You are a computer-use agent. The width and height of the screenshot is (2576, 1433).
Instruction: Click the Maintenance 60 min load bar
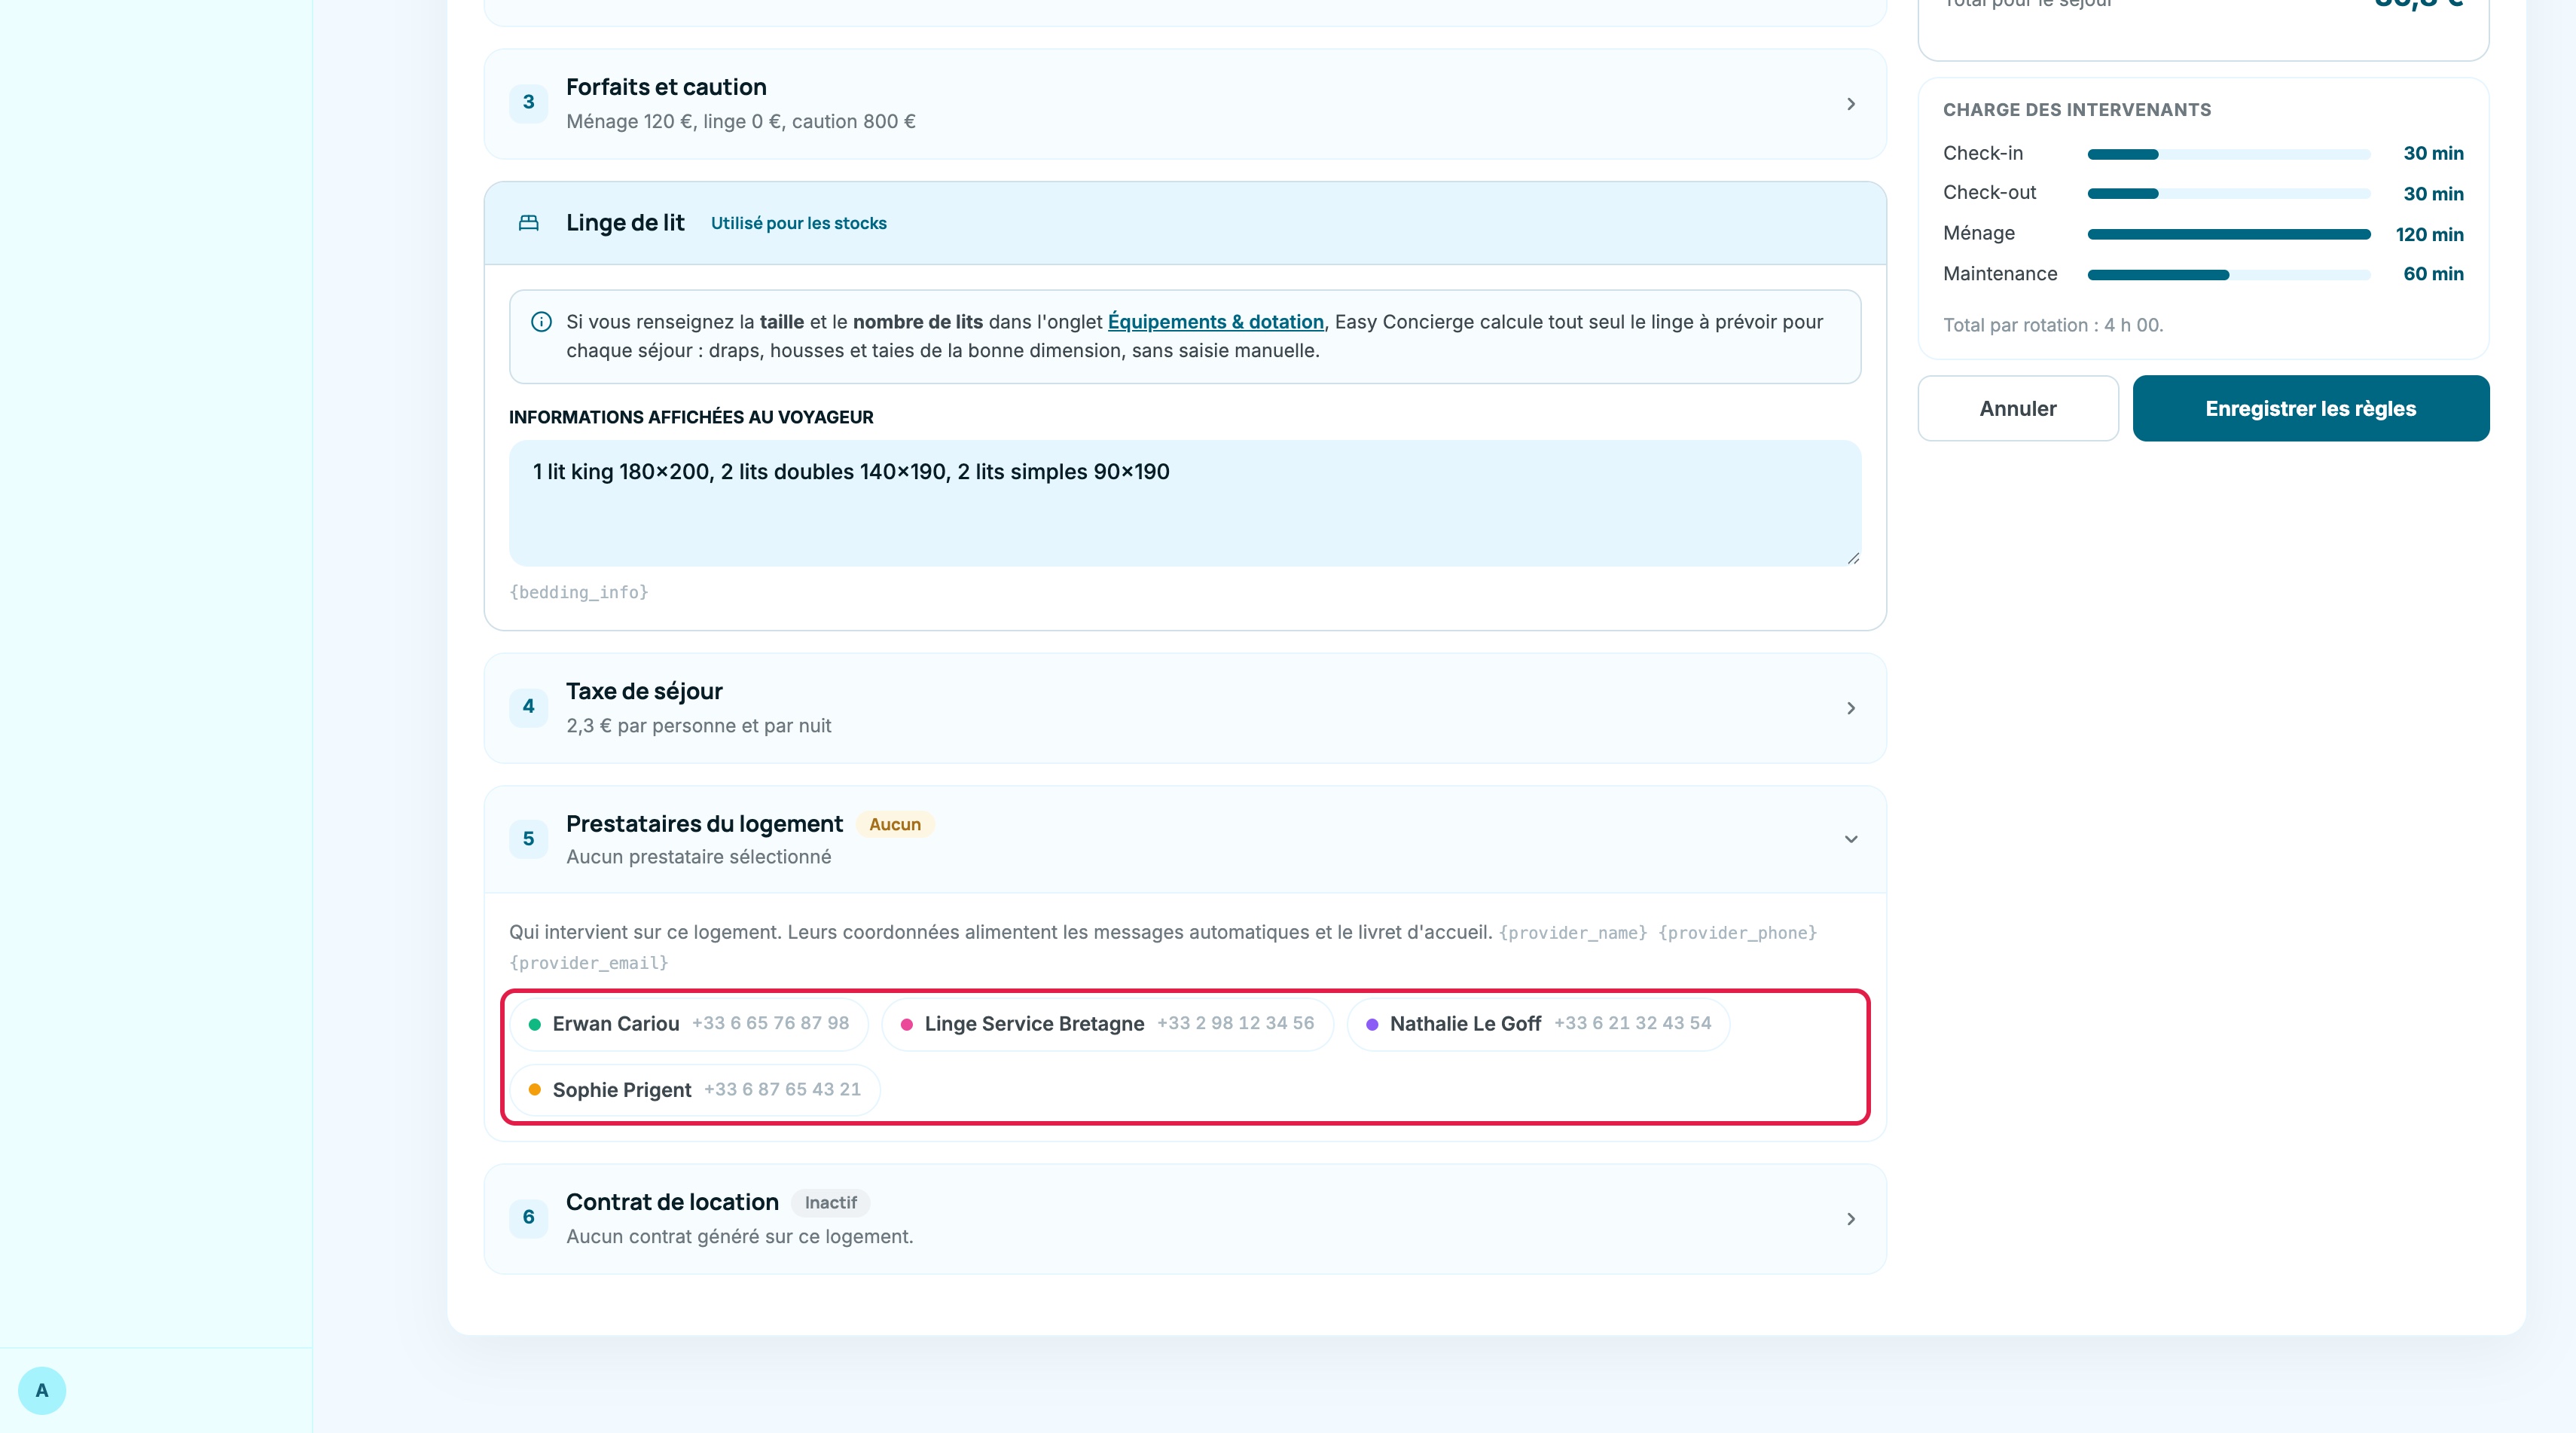click(x=2228, y=274)
